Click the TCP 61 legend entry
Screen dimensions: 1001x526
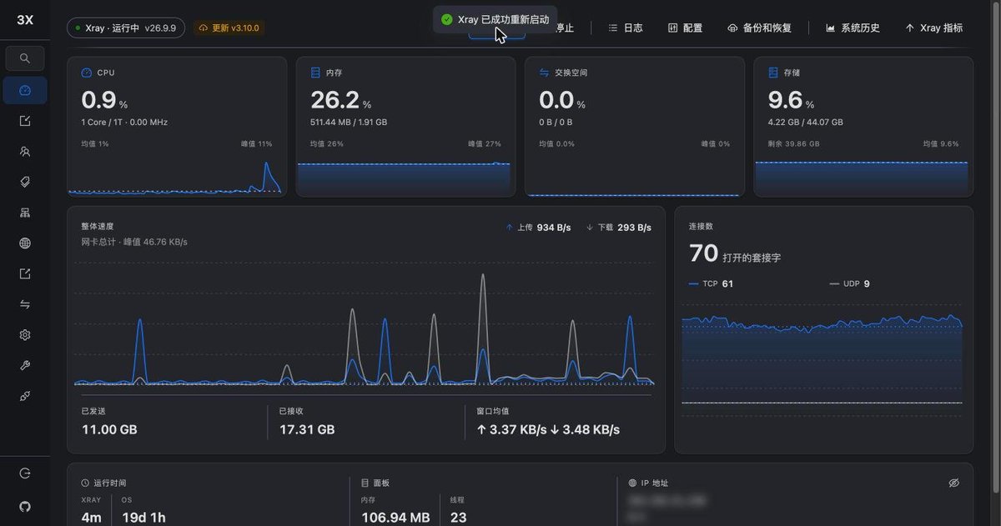coord(712,283)
